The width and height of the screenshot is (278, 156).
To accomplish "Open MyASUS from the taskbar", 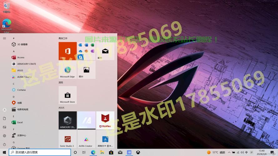I will pos(129,152).
